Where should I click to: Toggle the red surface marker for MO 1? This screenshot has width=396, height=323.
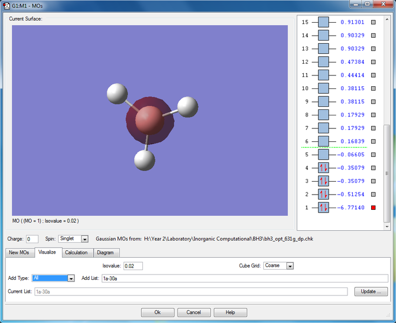373,208
